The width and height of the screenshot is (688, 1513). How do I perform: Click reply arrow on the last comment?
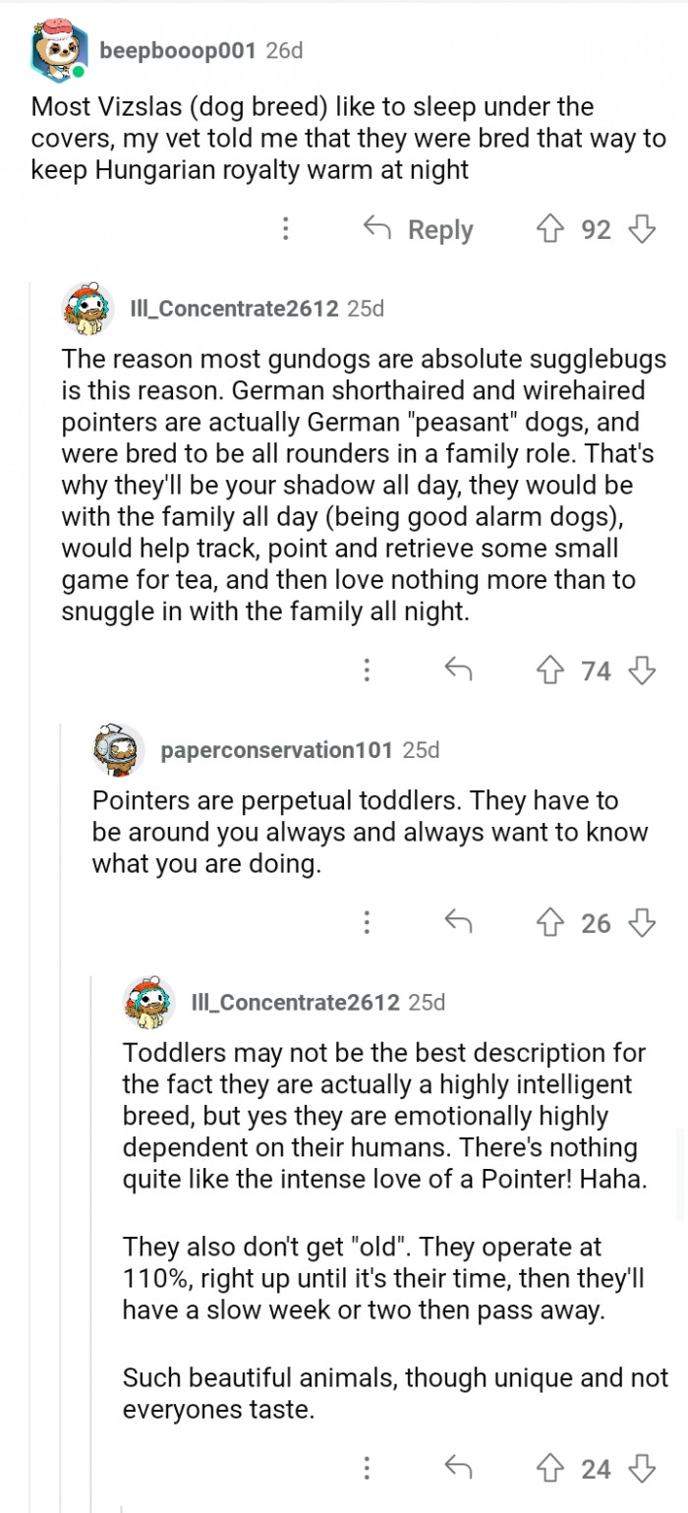458,1469
